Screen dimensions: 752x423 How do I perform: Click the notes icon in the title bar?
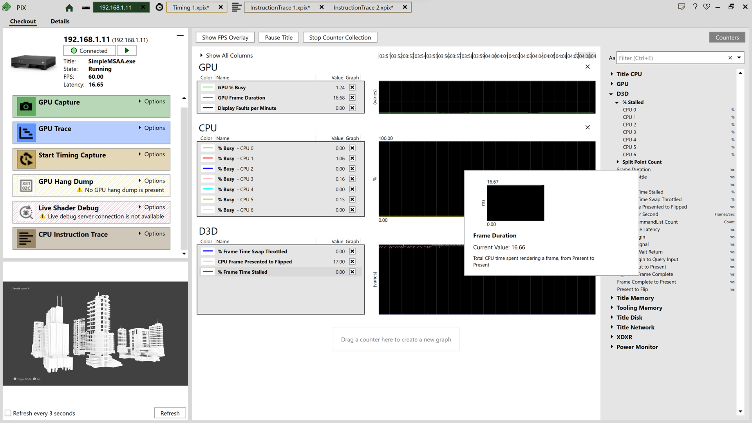coord(682,7)
